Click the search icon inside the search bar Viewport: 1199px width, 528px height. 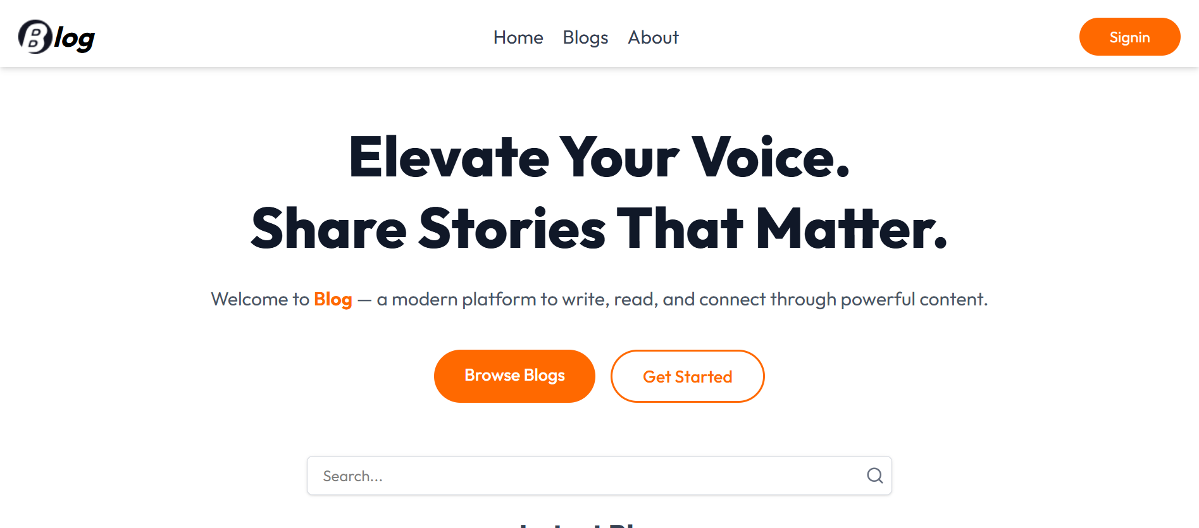click(x=875, y=475)
